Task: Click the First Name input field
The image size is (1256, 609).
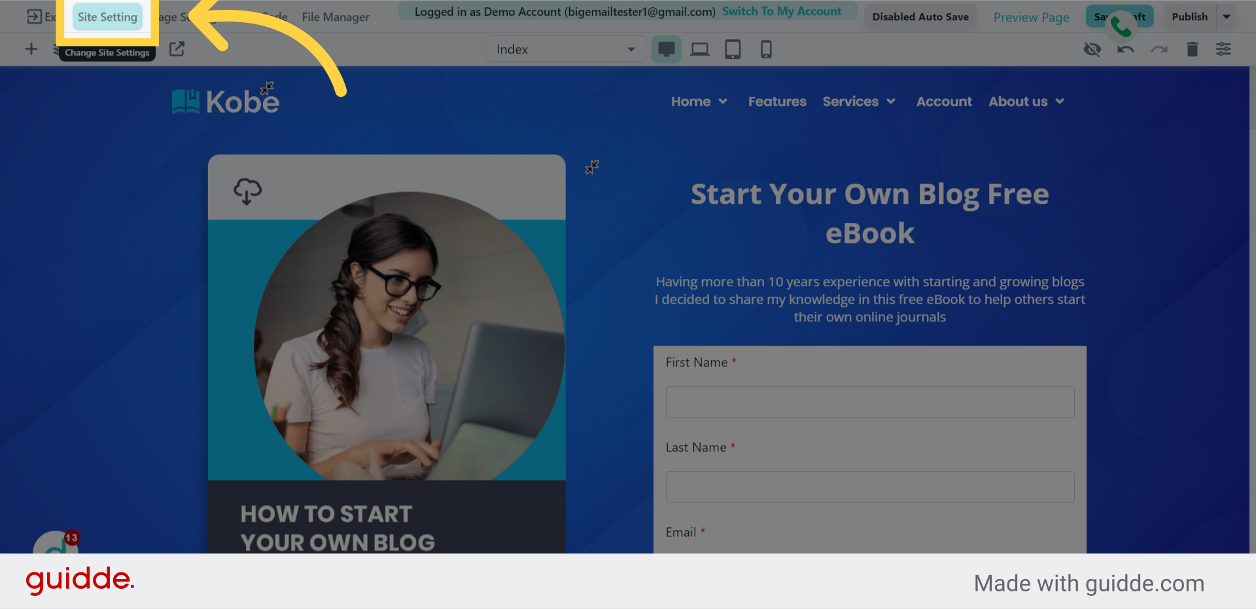Action: click(x=870, y=402)
